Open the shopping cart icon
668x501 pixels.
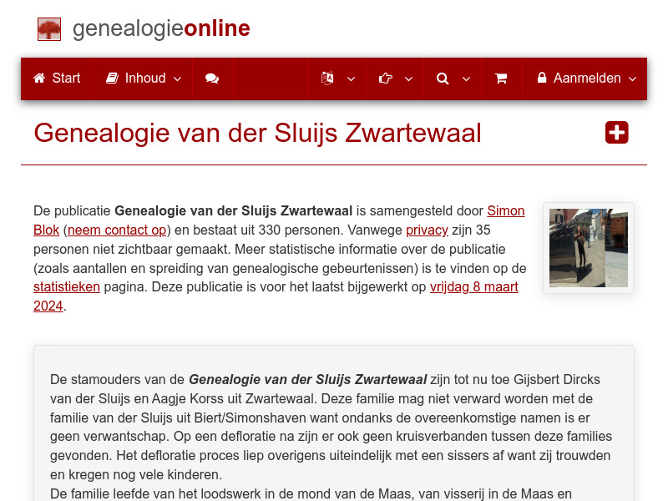pos(501,78)
